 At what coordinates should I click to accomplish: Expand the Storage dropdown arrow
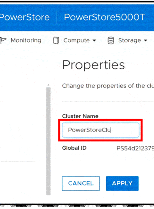pyautogui.click(x=146, y=40)
